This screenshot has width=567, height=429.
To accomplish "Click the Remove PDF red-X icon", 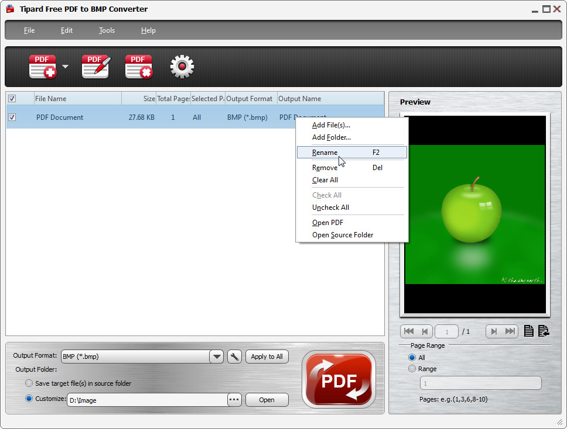I will coord(139,67).
